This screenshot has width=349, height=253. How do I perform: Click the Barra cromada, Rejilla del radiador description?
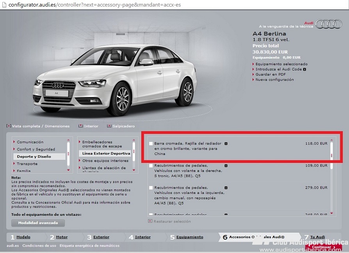tap(188, 149)
